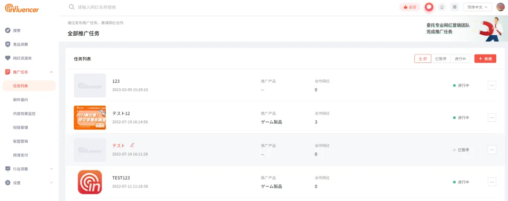Viewport: 508px width, 201px height.
Task: Click the user avatar in the header
Action: (x=500, y=7)
